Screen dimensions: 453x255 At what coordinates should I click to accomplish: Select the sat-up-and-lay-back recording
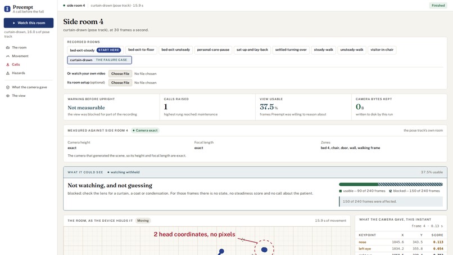click(252, 50)
